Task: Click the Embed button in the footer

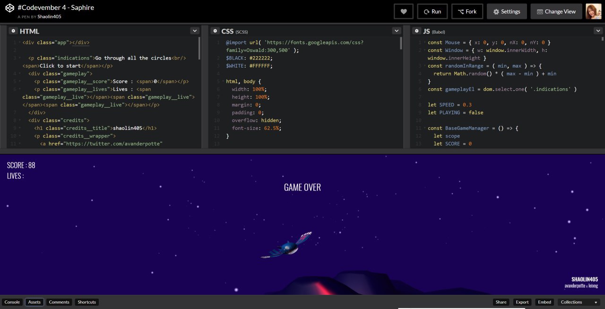Action: click(544, 302)
